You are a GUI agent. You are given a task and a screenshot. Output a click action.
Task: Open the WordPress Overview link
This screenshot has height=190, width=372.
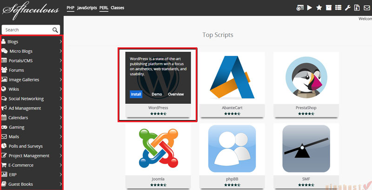tap(176, 94)
